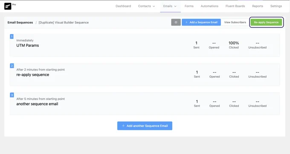Click Clicked stat of another sequence email

point(234,103)
